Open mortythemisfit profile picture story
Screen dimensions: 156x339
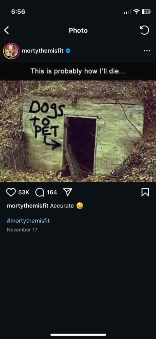[11, 51]
